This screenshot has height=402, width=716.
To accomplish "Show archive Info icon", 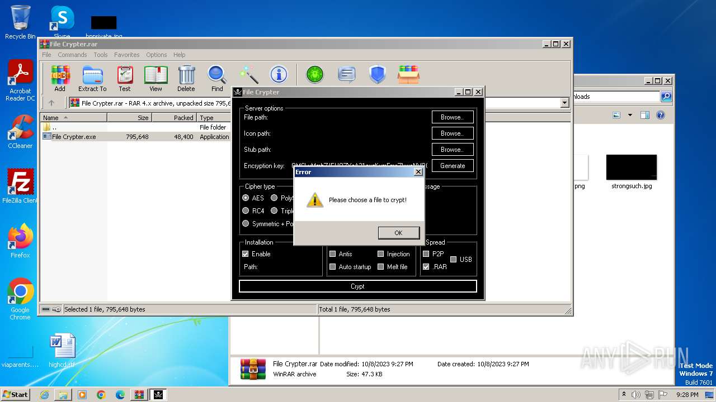I will (279, 74).
